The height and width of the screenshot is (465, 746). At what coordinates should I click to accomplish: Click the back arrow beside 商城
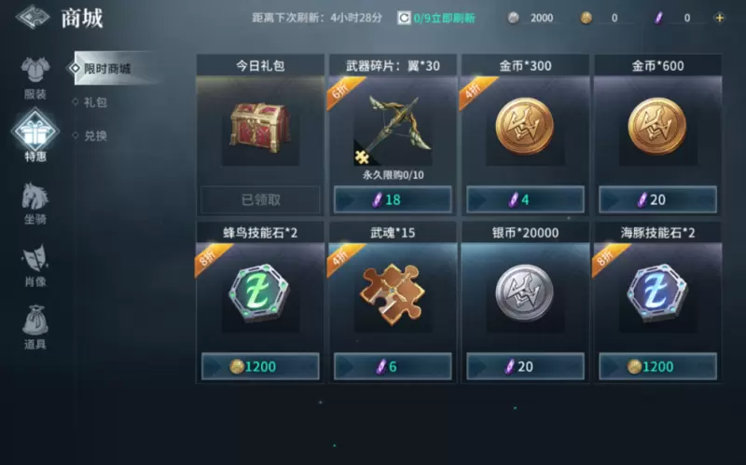(x=33, y=17)
